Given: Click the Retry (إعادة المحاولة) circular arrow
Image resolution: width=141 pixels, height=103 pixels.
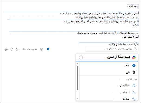Looking at the screenshot, I should 134,86.
